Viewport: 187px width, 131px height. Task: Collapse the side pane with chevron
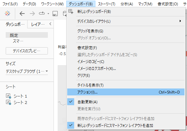click(50, 24)
